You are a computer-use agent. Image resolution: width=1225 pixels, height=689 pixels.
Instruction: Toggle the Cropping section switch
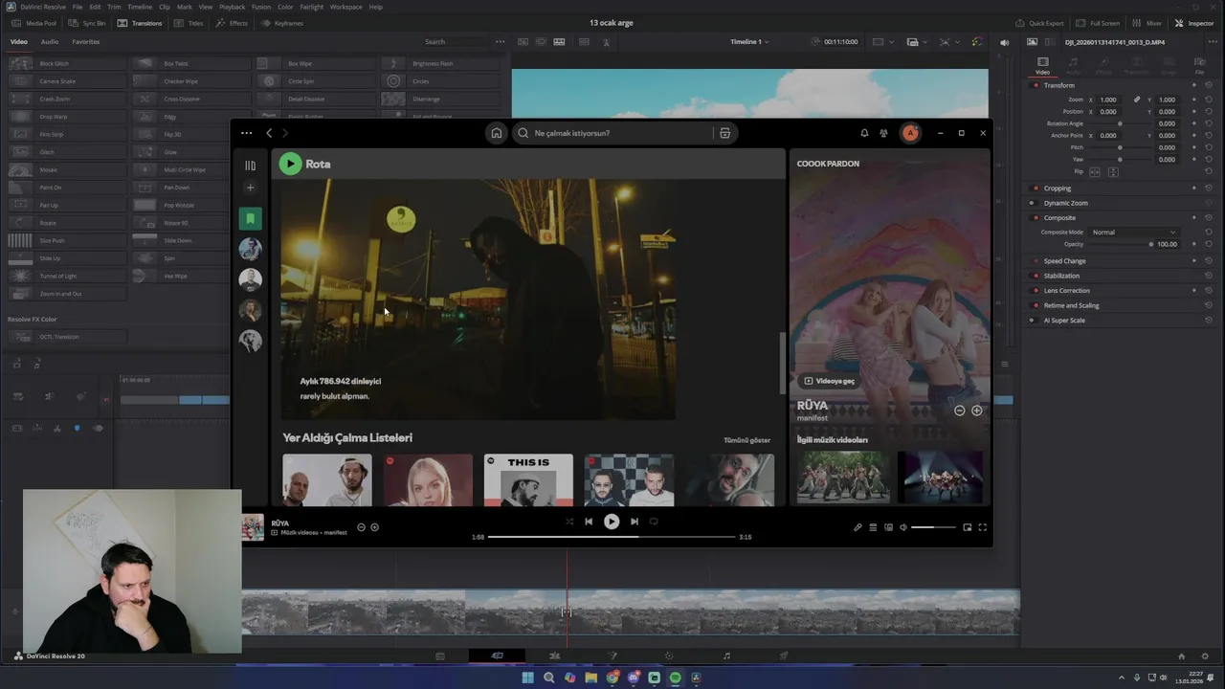(1036, 189)
